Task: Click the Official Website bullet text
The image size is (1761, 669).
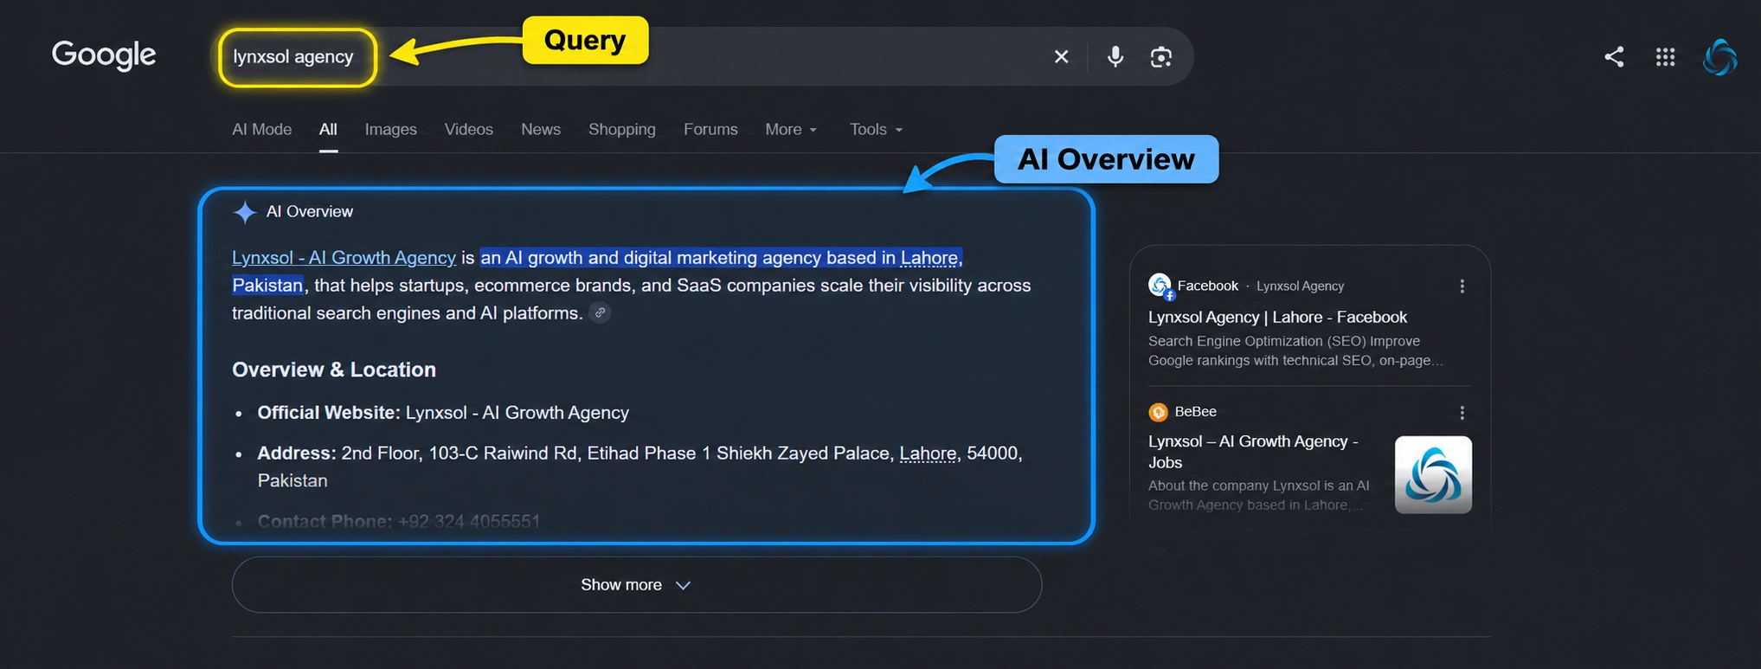Action: [x=443, y=413]
